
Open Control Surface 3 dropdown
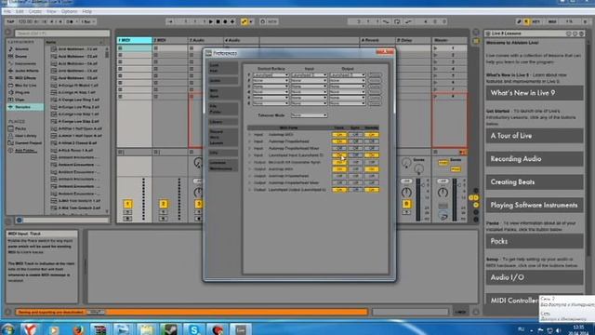pos(271,87)
